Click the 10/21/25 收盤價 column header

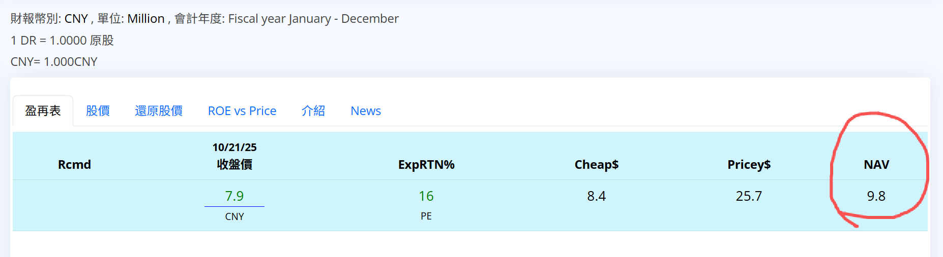coord(234,156)
